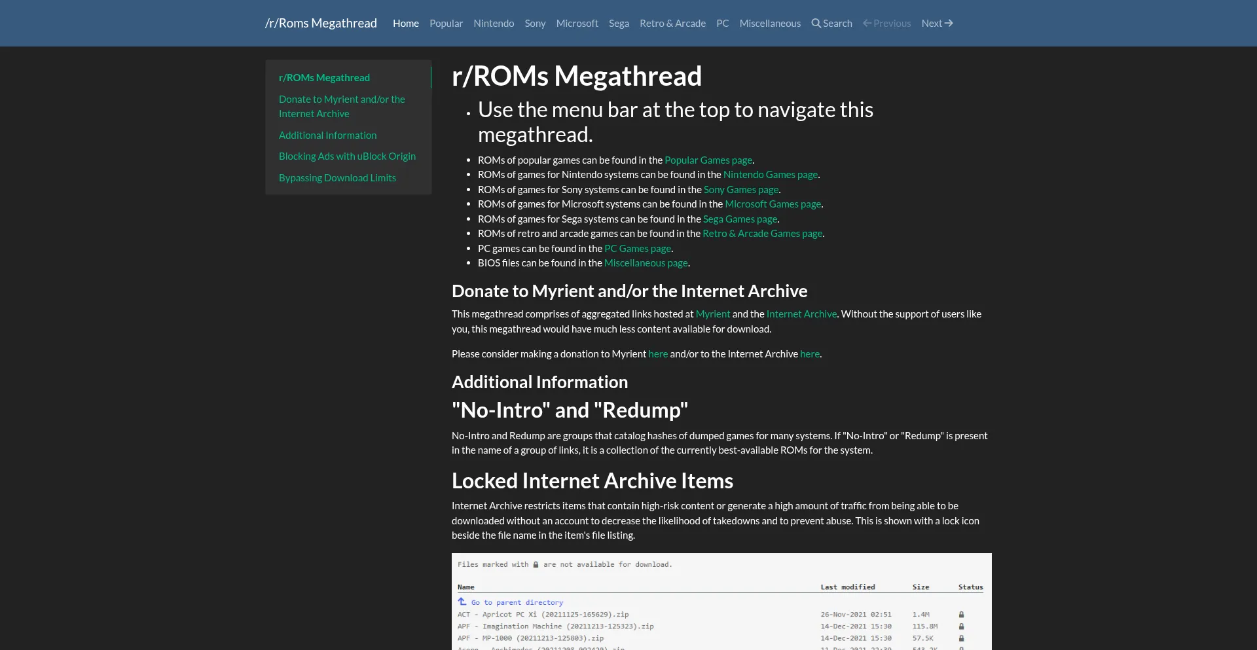Click the Search magnifier icon
This screenshot has width=1257, height=650.
pos(816,24)
